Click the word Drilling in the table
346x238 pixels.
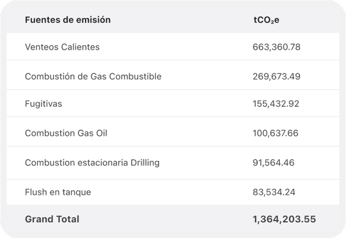145,162
